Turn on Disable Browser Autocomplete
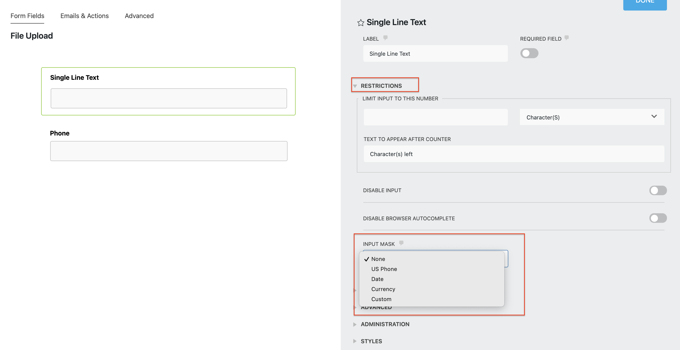Image resolution: width=680 pixels, height=350 pixels. click(x=658, y=218)
